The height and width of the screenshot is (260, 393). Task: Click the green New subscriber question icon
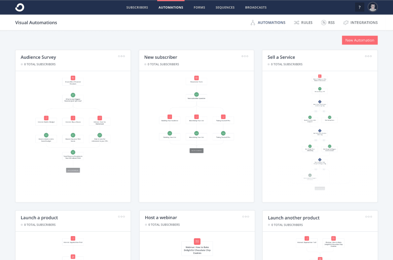(196, 94)
